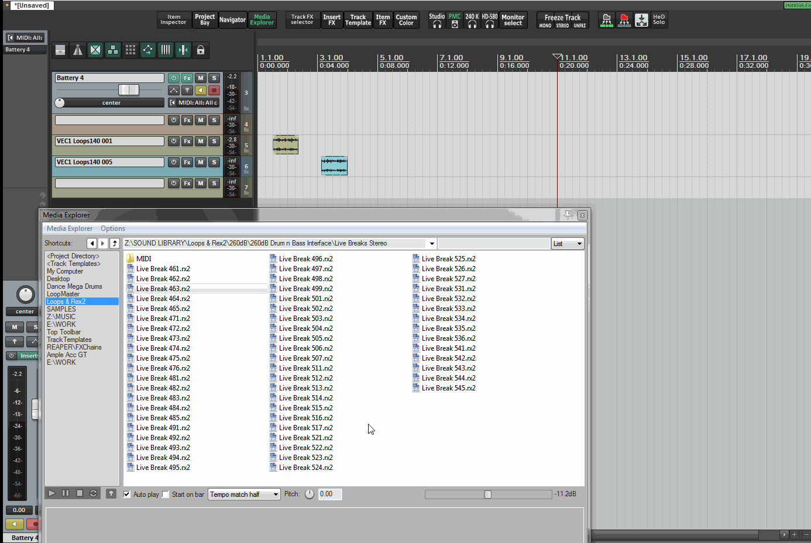Open MIDI: All selector in left panel
The image size is (811, 543).
pyautogui.click(x=25, y=38)
